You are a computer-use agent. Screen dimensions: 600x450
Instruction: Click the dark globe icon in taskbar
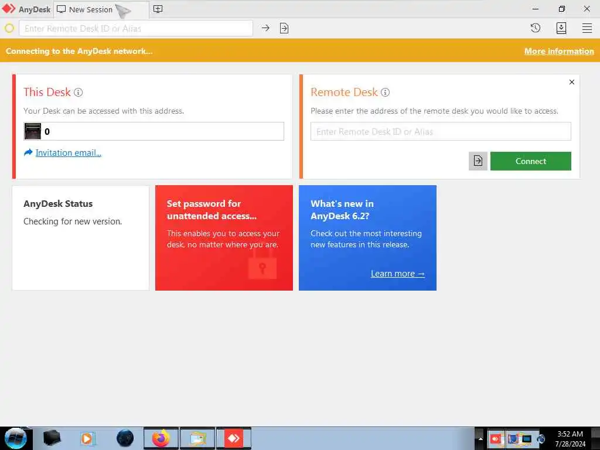(125, 438)
